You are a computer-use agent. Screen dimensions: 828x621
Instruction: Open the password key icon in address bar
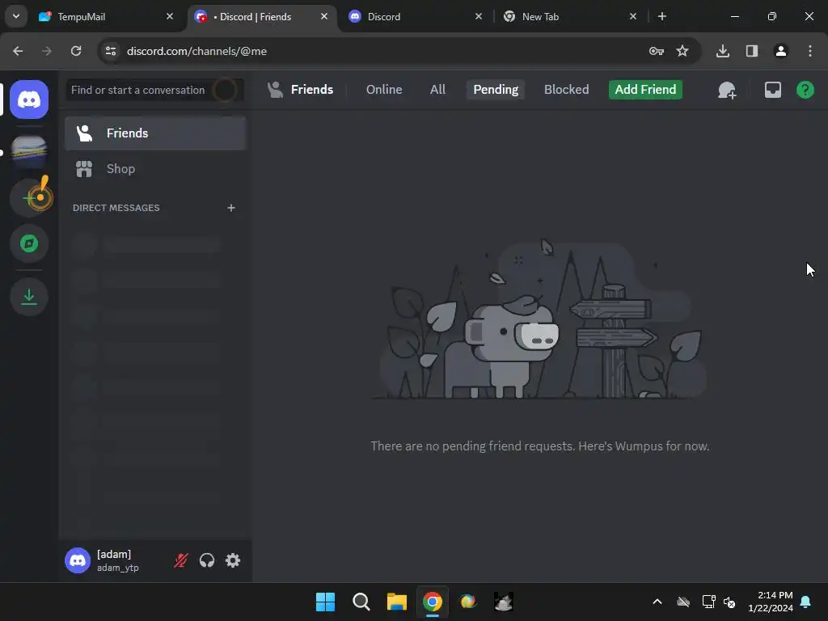point(657,51)
